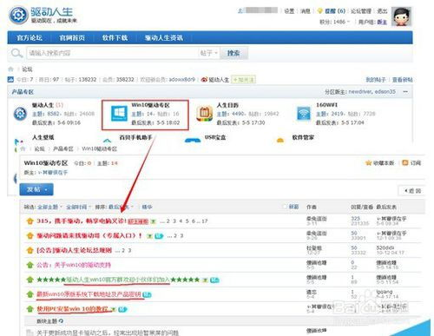Screen dimensions: 434x336
Task: Click moderator newdriver link
Action: (360, 91)
